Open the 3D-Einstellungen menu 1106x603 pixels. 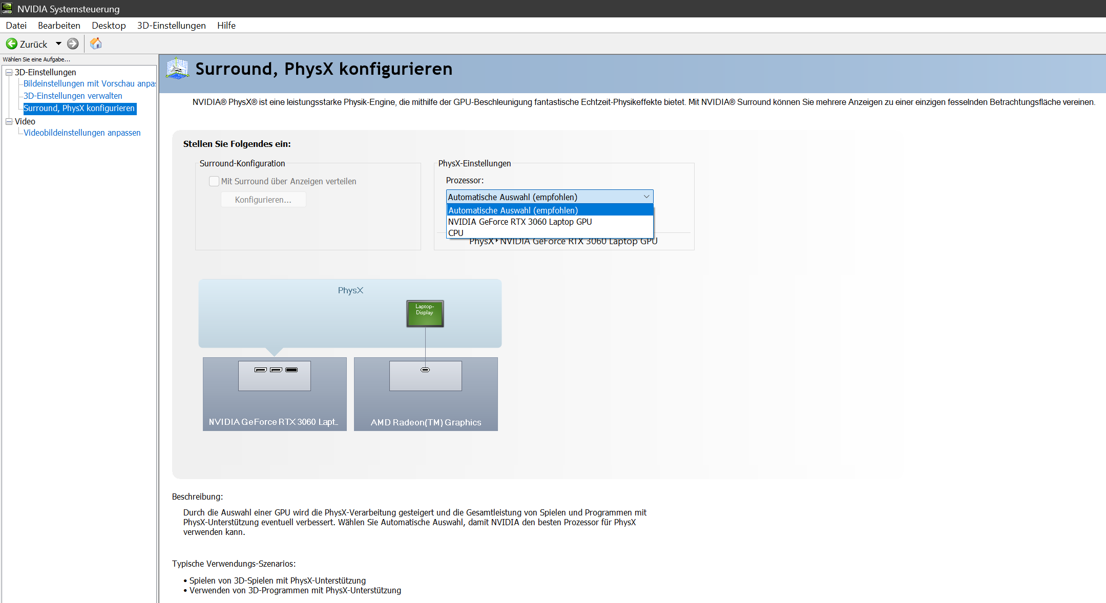pyautogui.click(x=171, y=25)
